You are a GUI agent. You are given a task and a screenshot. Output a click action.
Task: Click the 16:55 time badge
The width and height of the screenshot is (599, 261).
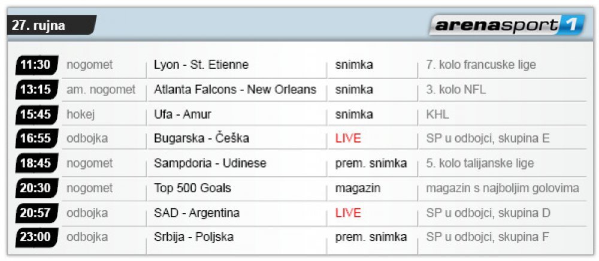point(37,138)
